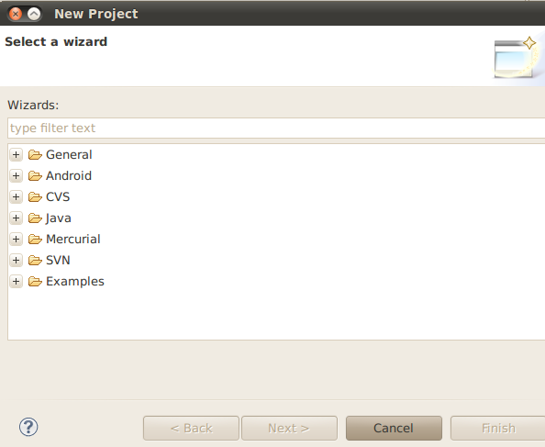Screen dimensions: 545x447
Task: Expand the Java tree node
Action: [x=16, y=218]
